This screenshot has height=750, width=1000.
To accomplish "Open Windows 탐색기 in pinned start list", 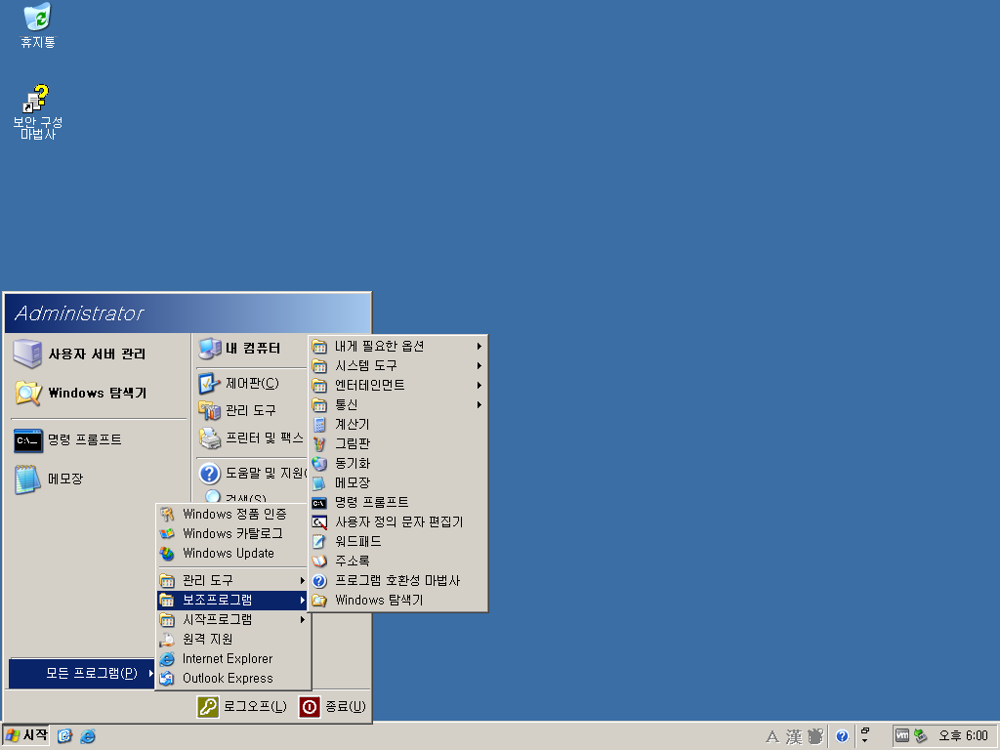I will [98, 393].
